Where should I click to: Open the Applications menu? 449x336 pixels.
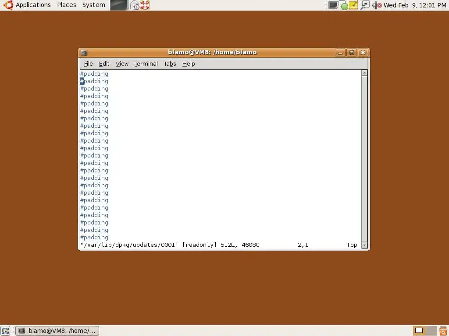(x=33, y=5)
